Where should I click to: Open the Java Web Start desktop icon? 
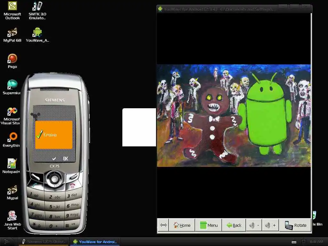point(12,220)
